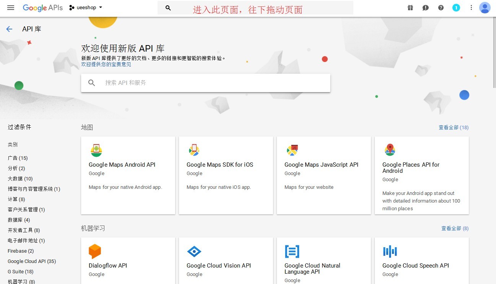Image resolution: width=496 pixels, height=284 pixels.
Task: Click the 地图 section heading
Action: (x=87, y=127)
